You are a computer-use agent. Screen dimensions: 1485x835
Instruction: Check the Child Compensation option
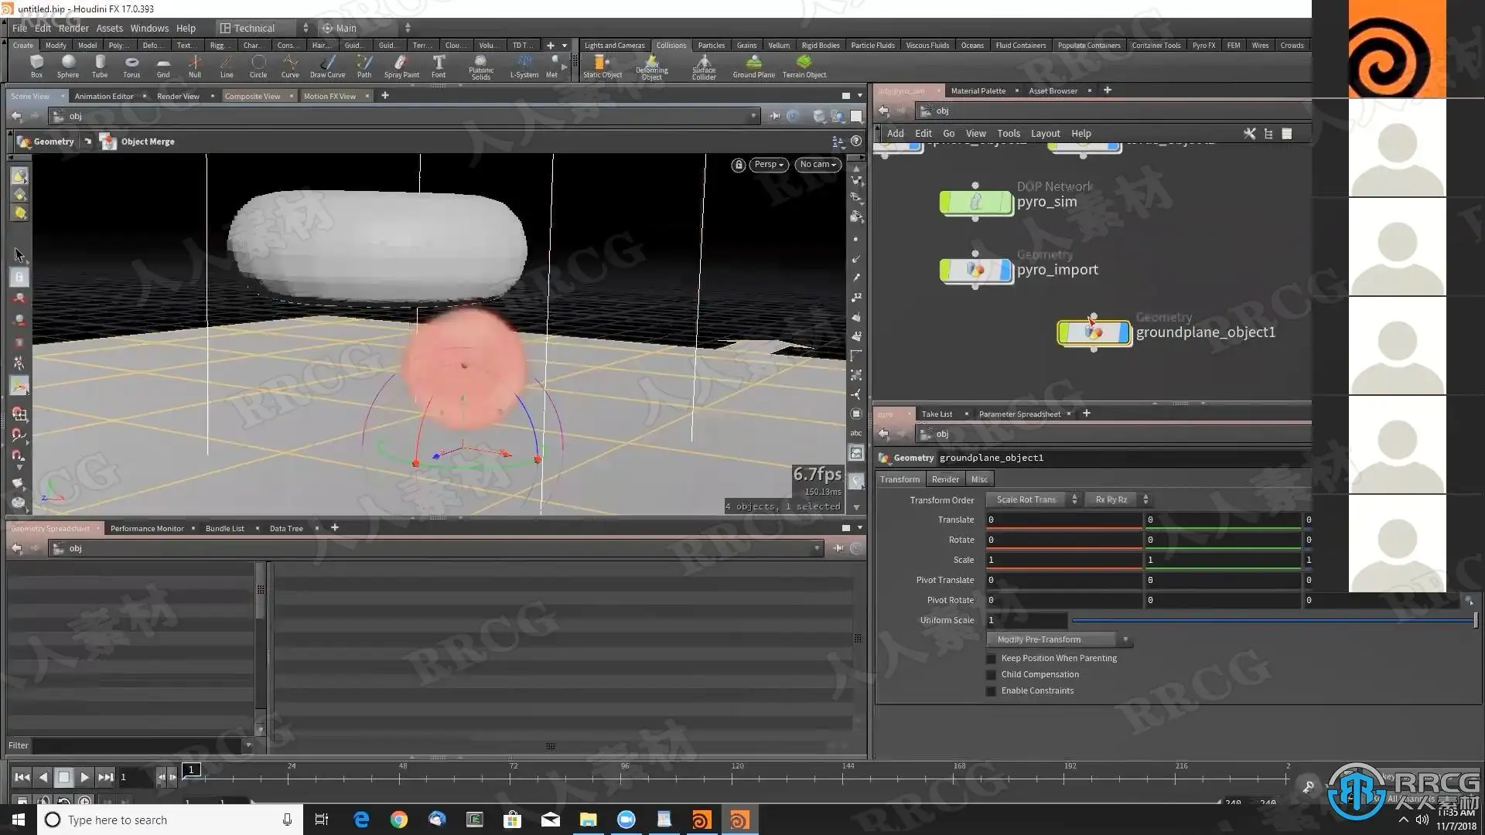pyautogui.click(x=992, y=675)
